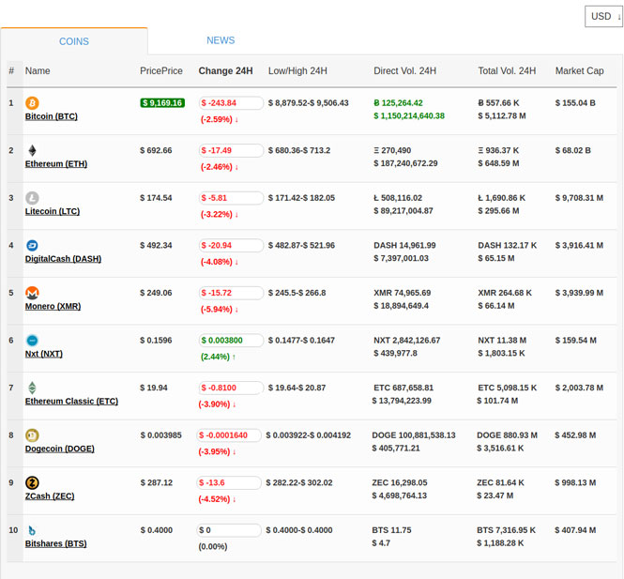Open the Monero (XMR) link
The width and height of the screenshot is (624, 579).
point(53,307)
